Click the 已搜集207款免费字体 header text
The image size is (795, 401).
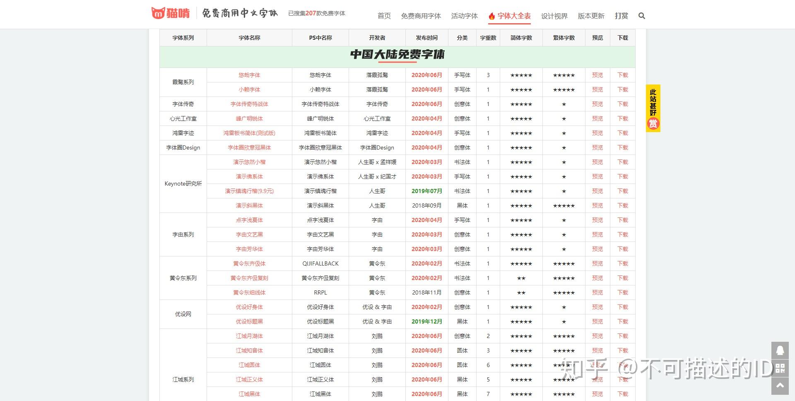(317, 13)
